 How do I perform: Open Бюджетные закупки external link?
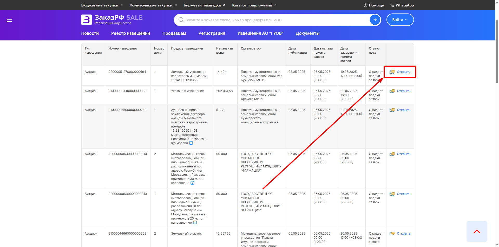(x=102, y=5)
